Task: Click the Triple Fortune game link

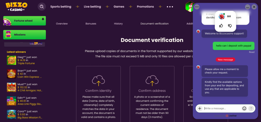Action: point(26,63)
